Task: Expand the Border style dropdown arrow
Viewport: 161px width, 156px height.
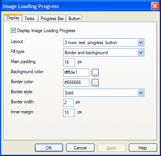Action: pos(140,93)
